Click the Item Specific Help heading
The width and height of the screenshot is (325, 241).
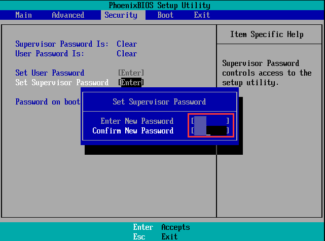267,34
